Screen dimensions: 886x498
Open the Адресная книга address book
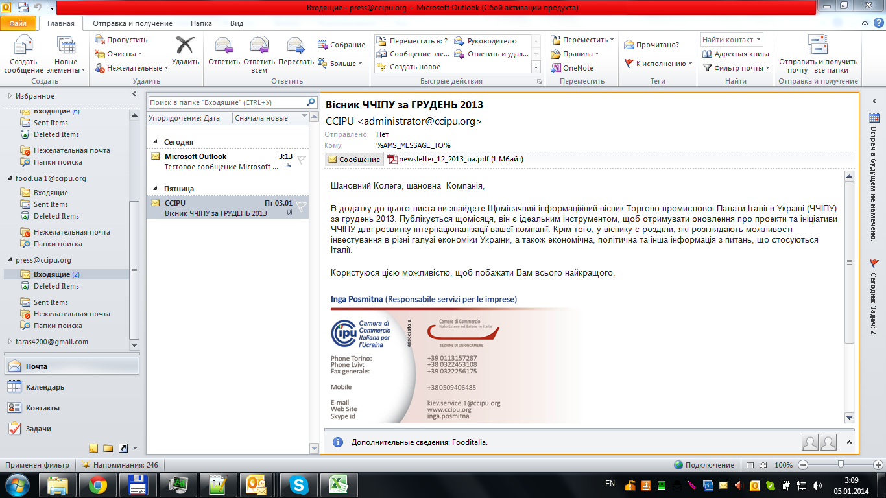(736, 54)
